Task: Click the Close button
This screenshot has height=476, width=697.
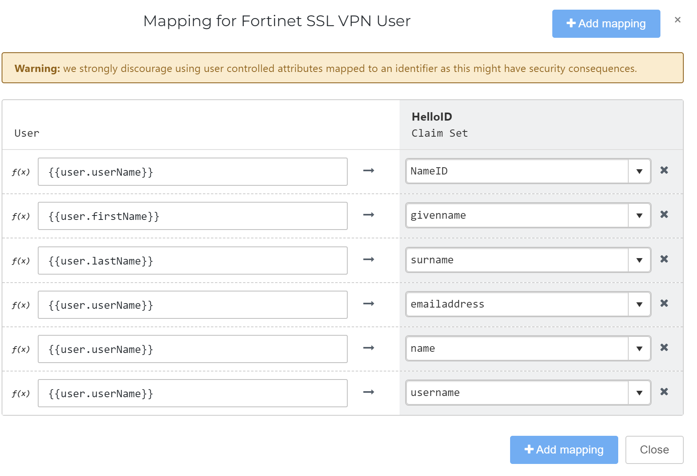Action: (x=654, y=450)
